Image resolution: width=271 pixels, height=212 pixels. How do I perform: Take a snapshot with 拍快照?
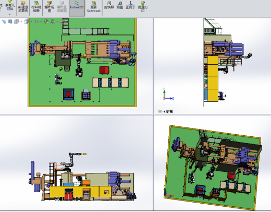click(x=109, y=5)
